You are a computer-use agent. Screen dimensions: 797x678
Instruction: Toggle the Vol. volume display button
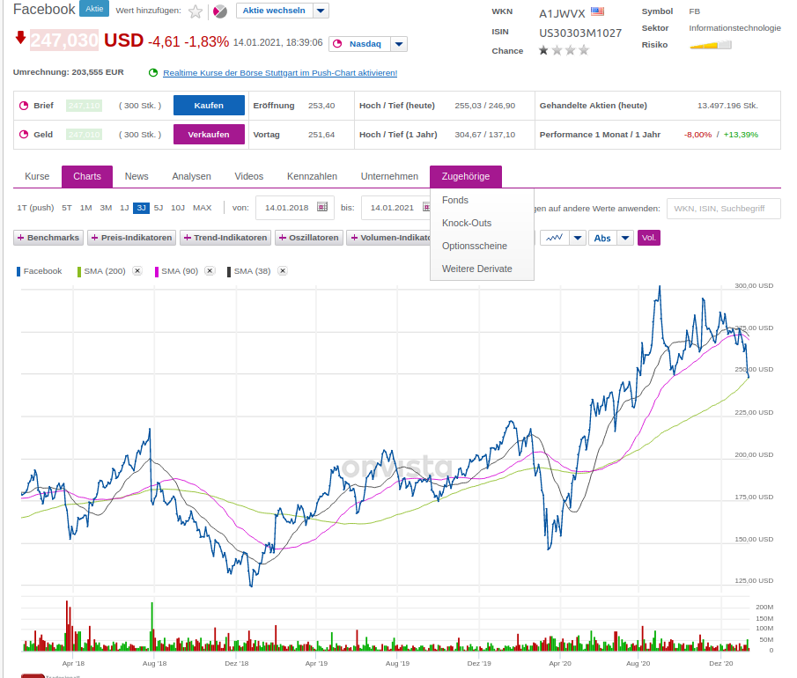pos(648,238)
